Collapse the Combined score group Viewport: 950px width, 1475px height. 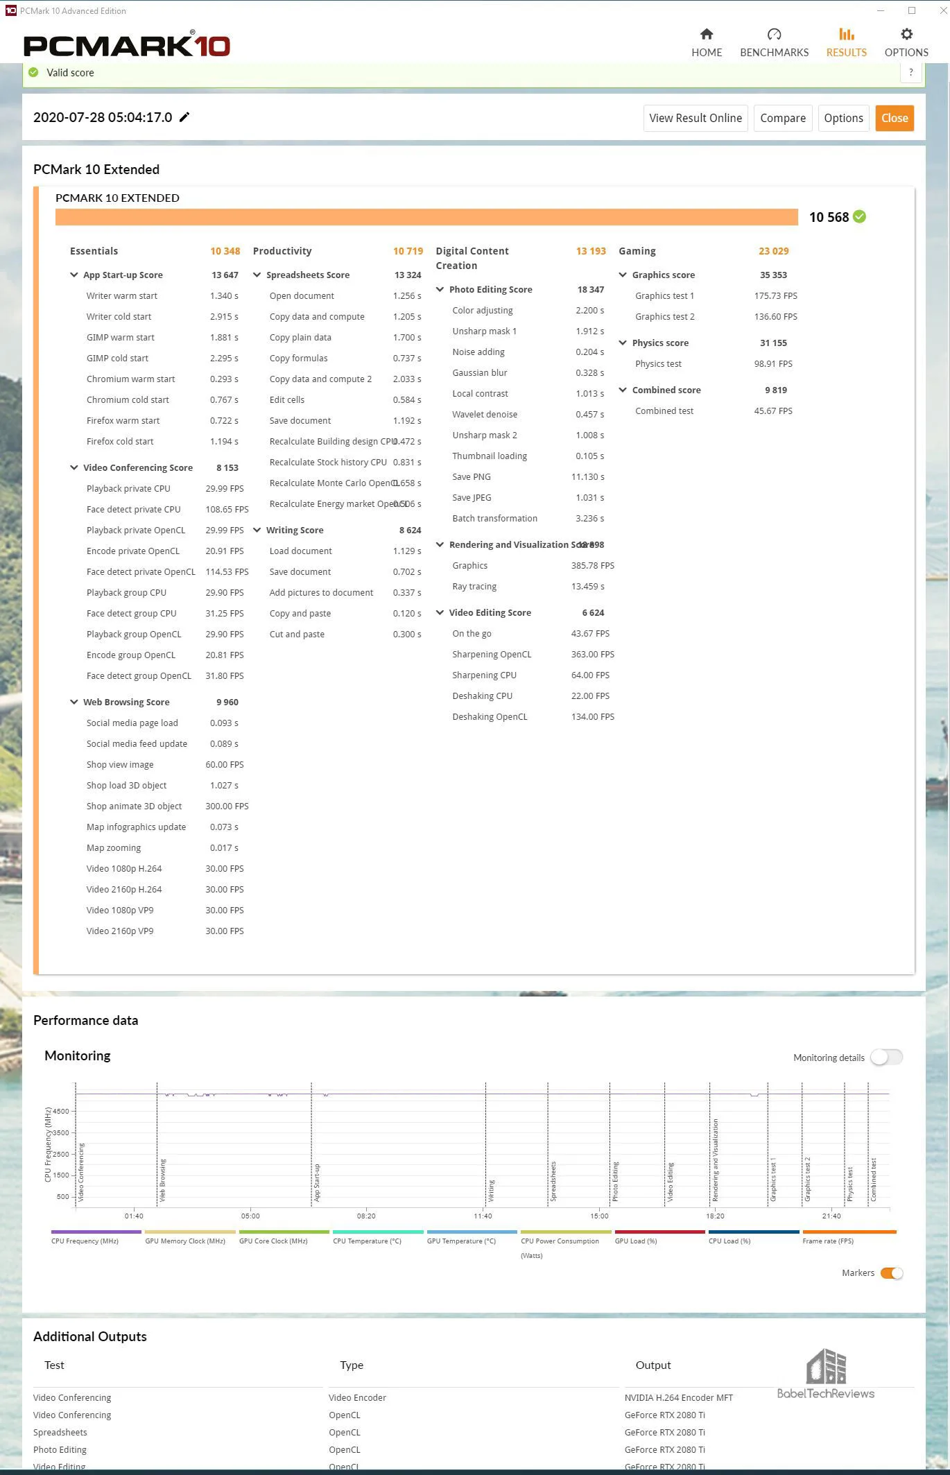[x=623, y=390]
